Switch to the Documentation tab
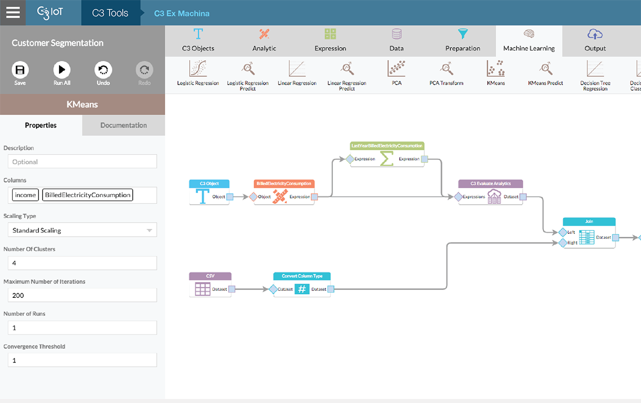This screenshot has height=403, width=641. click(123, 125)
